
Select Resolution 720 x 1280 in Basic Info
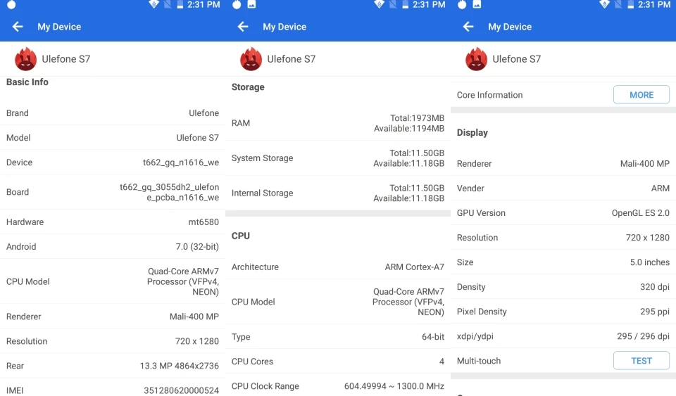[197, 341]
